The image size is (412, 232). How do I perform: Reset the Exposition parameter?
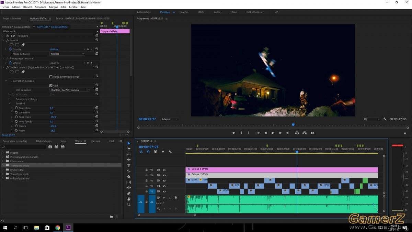[96, 108]
